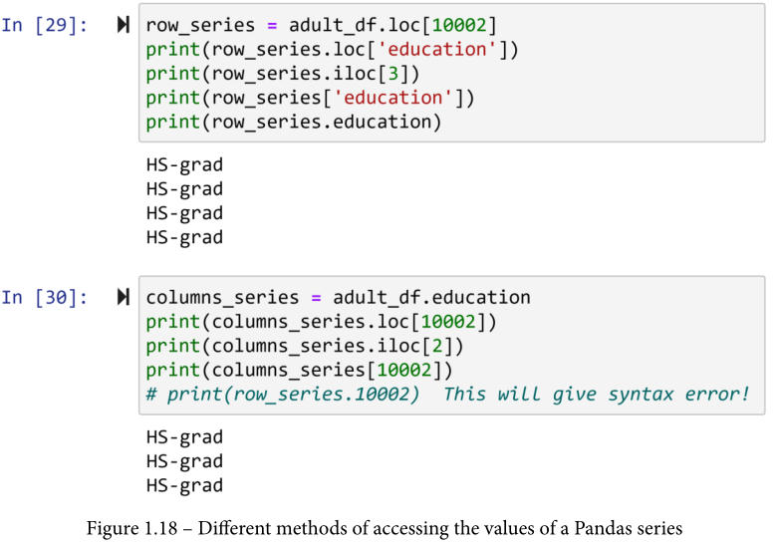Place cursor in print(columns_series.loc[10002]) line
Image resolution: width=776 pixels, height=544 pixels.
321,321
